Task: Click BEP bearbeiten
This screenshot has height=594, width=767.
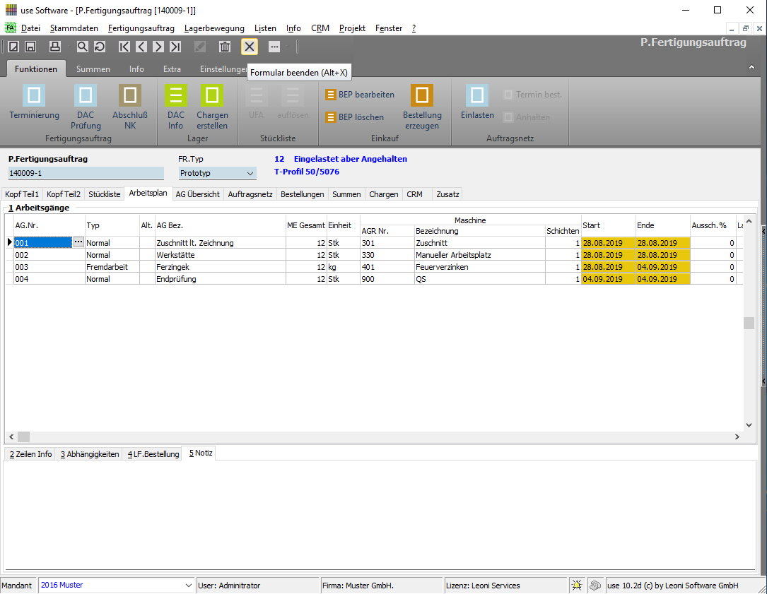Action: click(360, 95)
